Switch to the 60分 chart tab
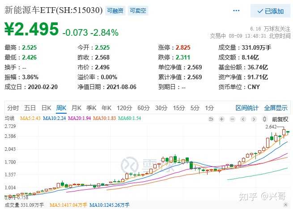This screenshot has height=209, width=293. (144, 108)
